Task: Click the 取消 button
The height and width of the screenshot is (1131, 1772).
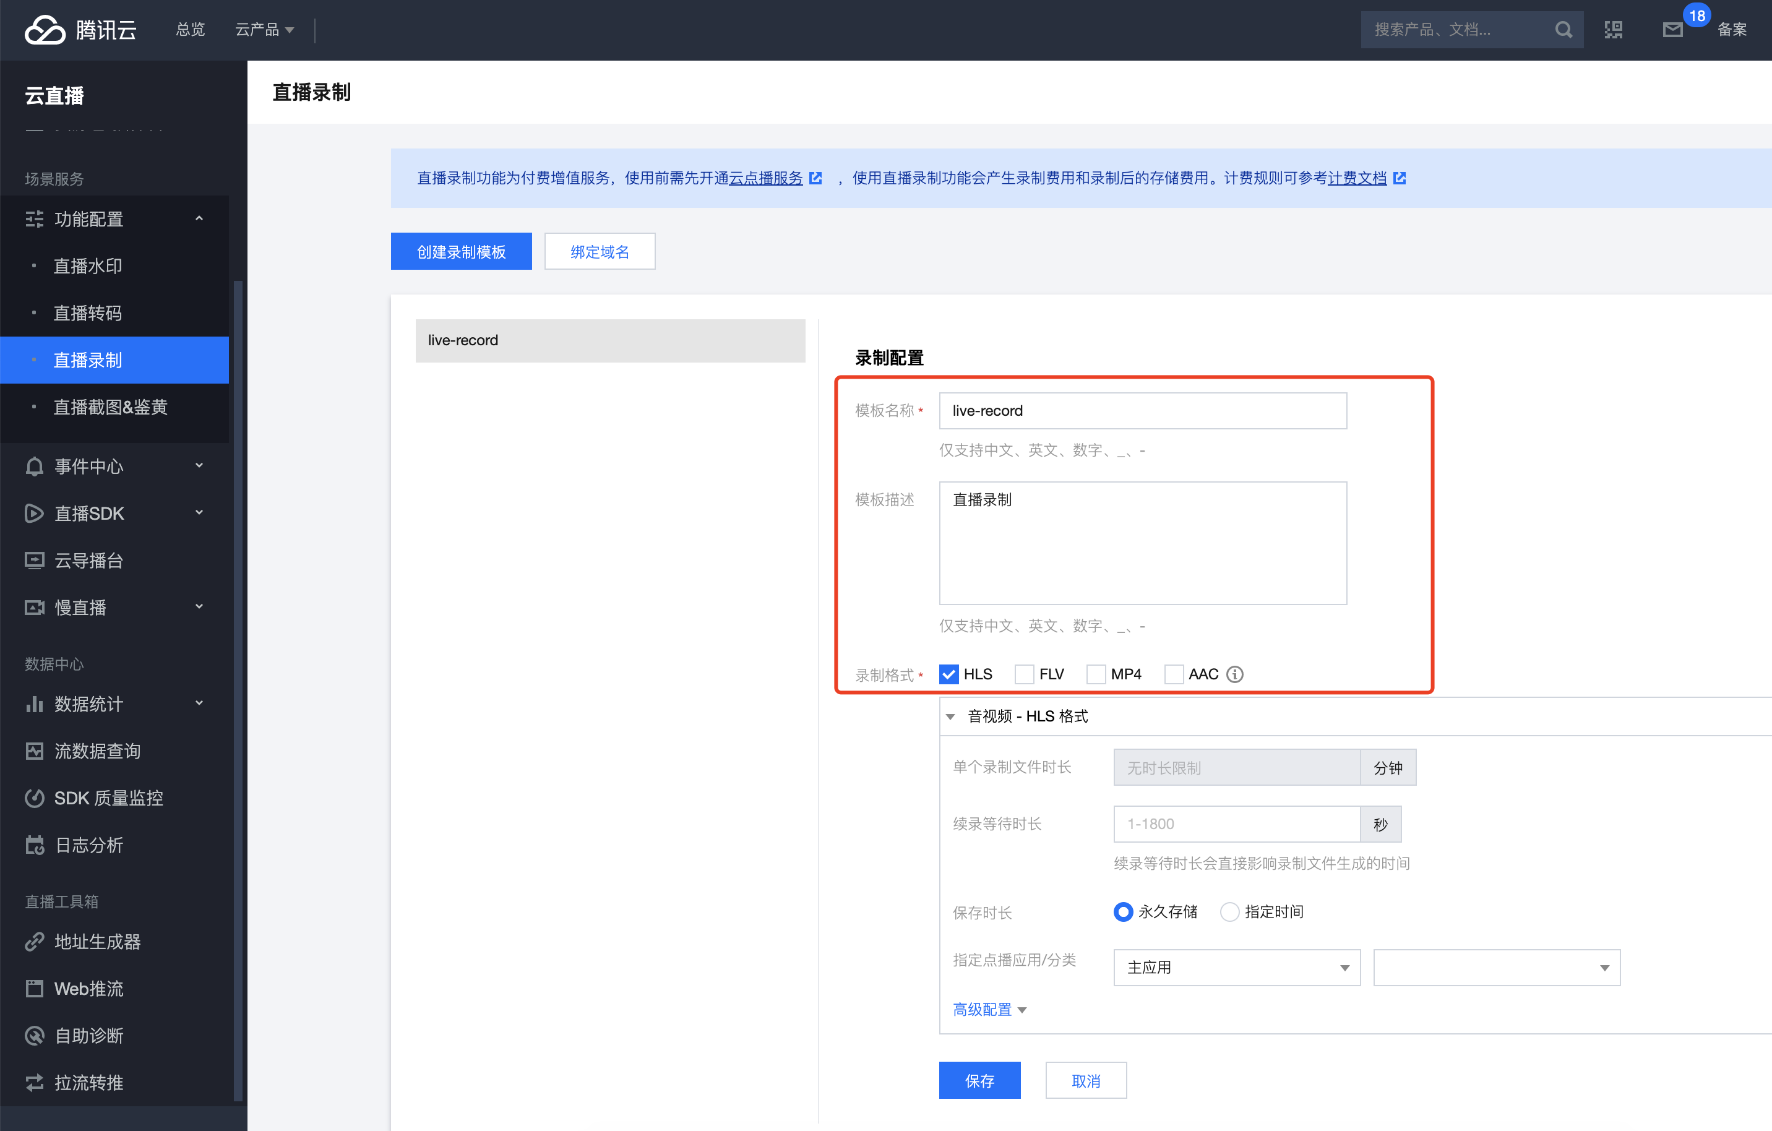Action: coord(1085,1080)
